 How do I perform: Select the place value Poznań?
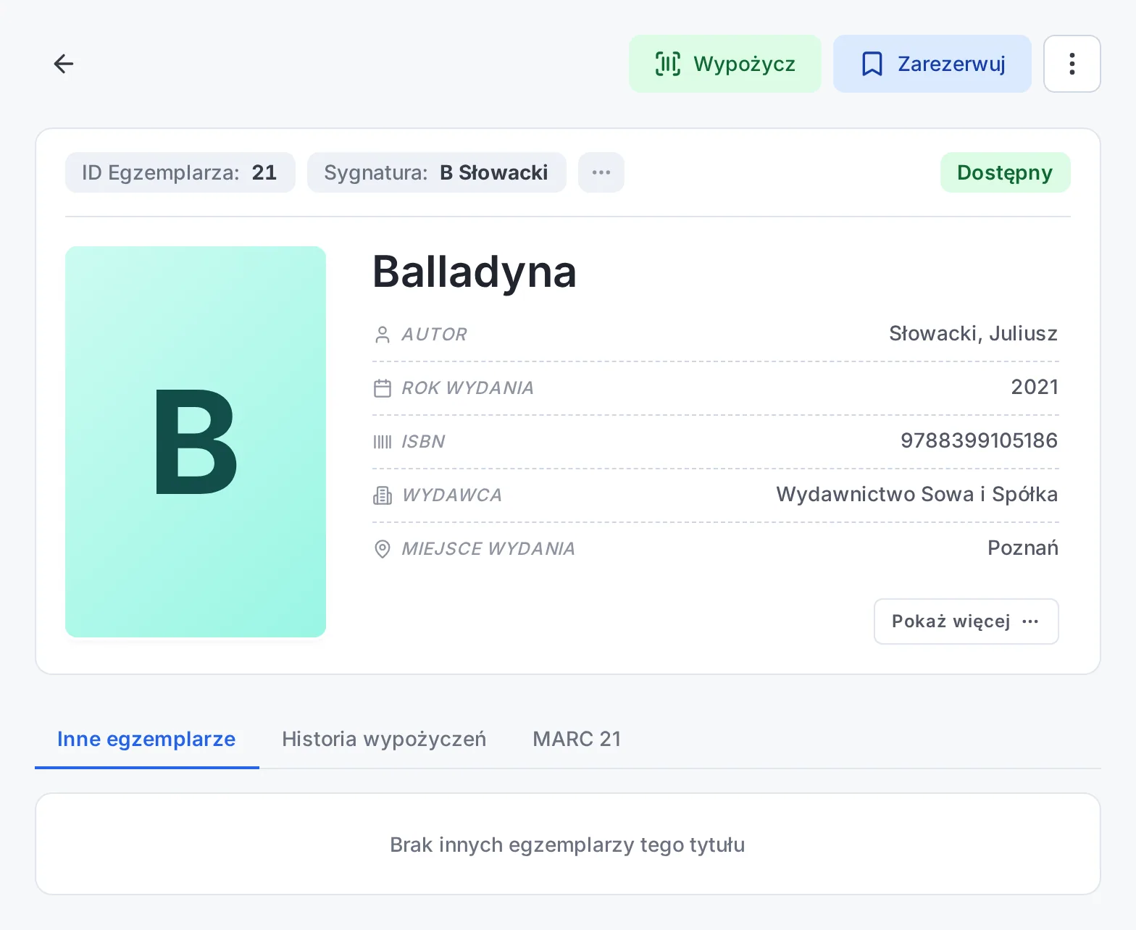[1022, 548]
